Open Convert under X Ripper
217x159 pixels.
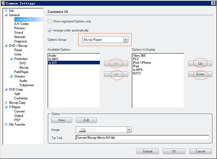tap(20, 112)
